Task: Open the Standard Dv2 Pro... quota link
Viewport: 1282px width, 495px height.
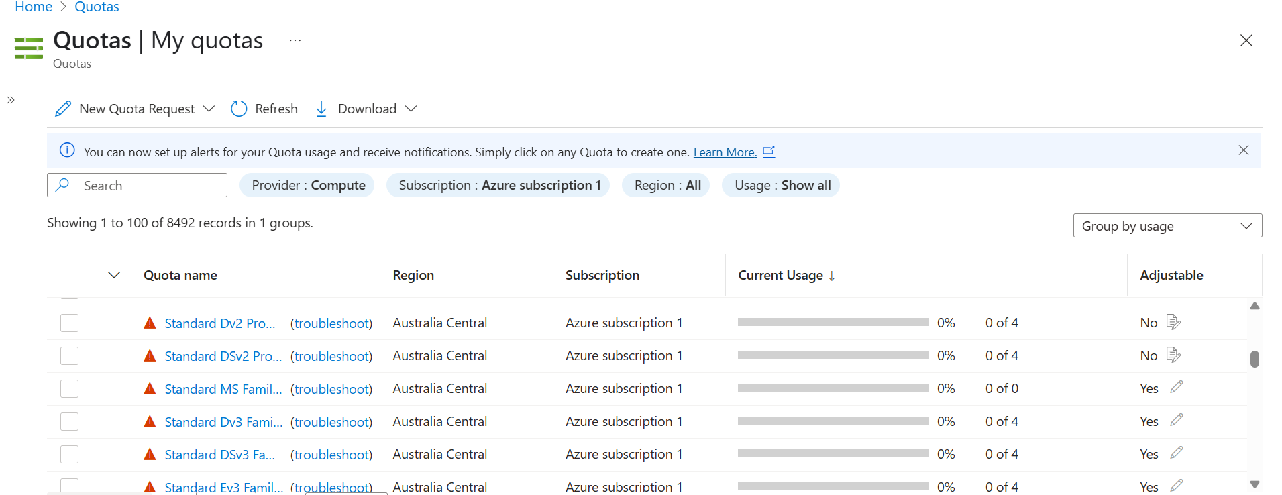Action: coord(220,323)
